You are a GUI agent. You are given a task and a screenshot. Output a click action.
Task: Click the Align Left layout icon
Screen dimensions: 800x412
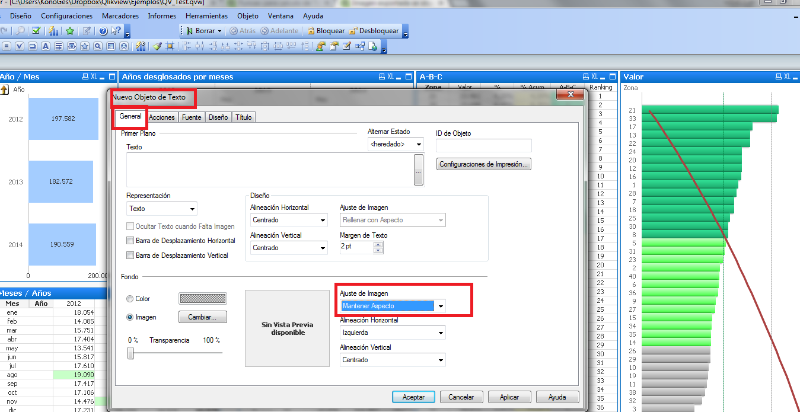(187, 46)
